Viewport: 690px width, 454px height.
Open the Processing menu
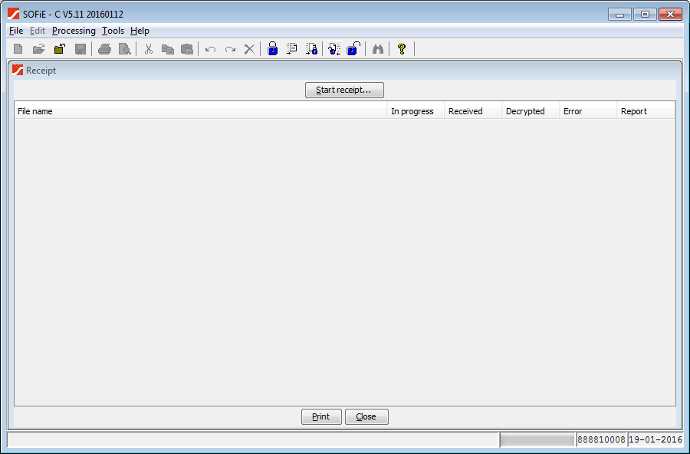(x=74, y=31)
